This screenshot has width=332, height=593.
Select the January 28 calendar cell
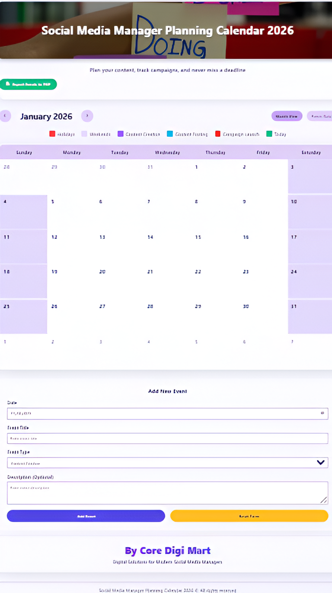[x=168, y=316]
